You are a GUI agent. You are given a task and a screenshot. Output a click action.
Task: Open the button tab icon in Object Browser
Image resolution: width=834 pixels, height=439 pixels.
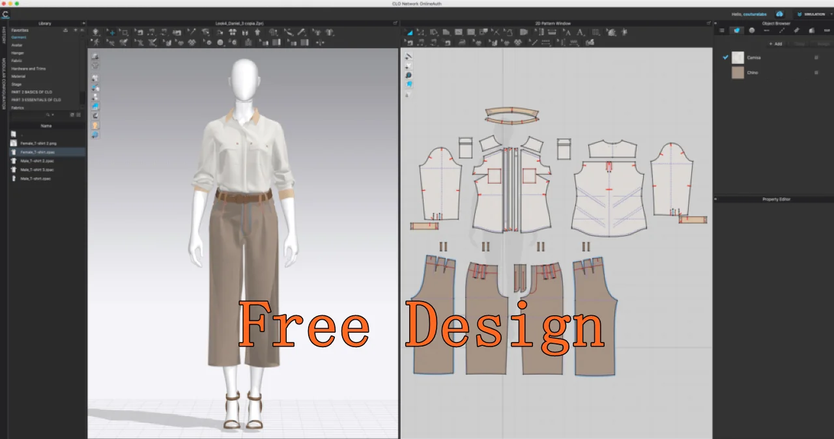tap(752, 31)
